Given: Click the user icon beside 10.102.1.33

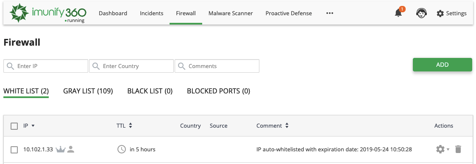Looking at the screenshot, I should click(x=71, y=149).
